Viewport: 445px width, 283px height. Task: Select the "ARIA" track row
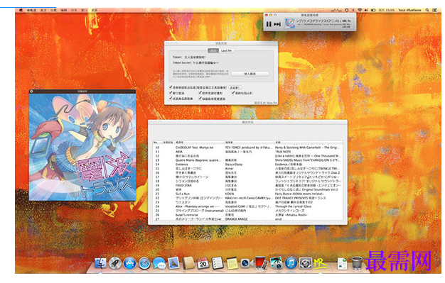(247, 152)
